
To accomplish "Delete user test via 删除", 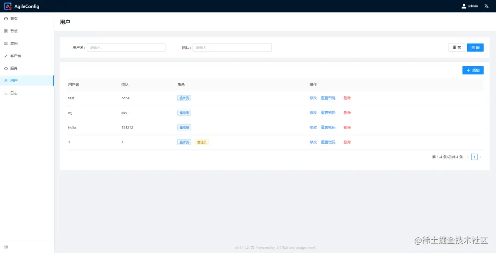I will coord(347,98).
